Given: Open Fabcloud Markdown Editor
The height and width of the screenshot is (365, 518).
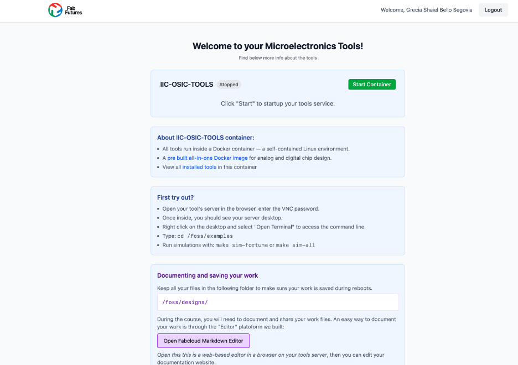Looking at the screenshot, I should (203, 341).
